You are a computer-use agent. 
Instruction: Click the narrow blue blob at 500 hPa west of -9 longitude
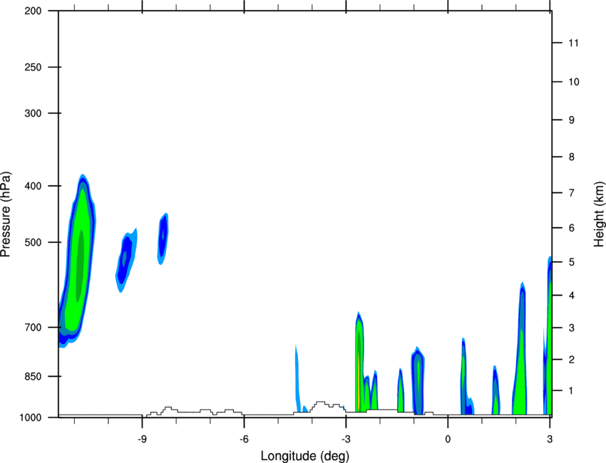(x=126, y=260)
